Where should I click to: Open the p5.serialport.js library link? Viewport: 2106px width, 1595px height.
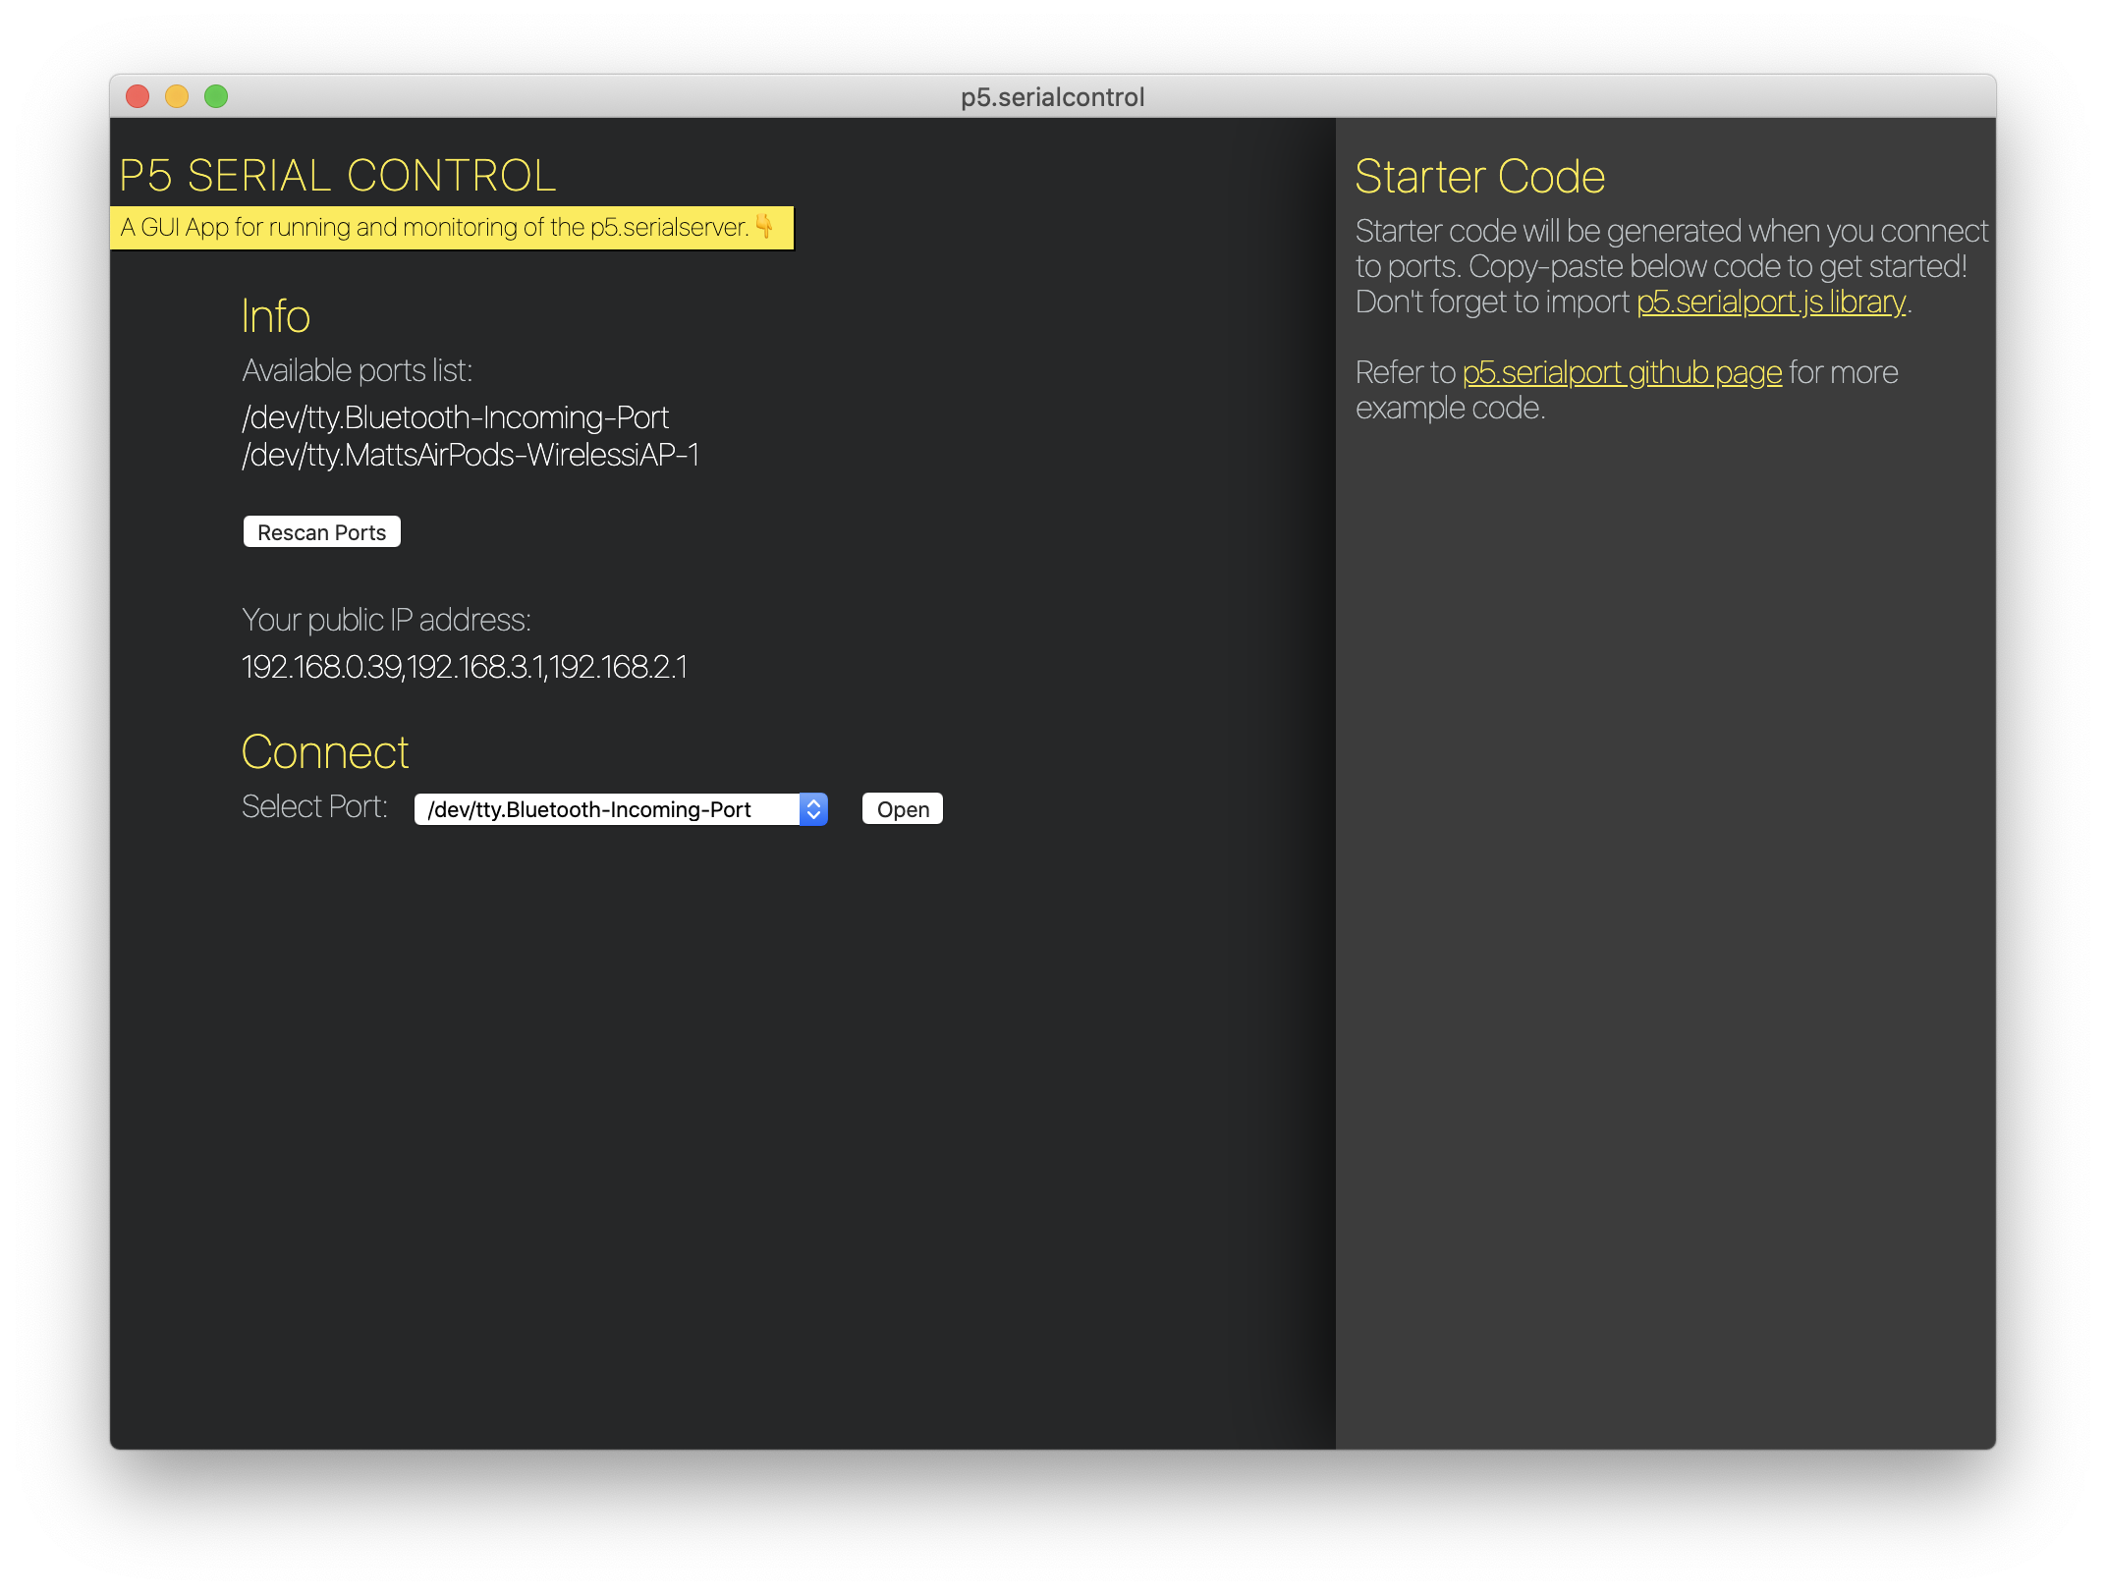point(1770,302)
